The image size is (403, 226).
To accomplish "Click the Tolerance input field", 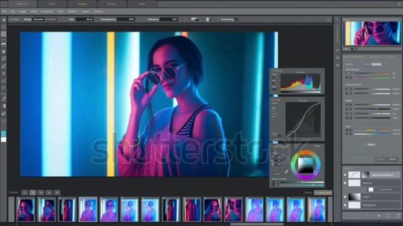I will [169, 19].
